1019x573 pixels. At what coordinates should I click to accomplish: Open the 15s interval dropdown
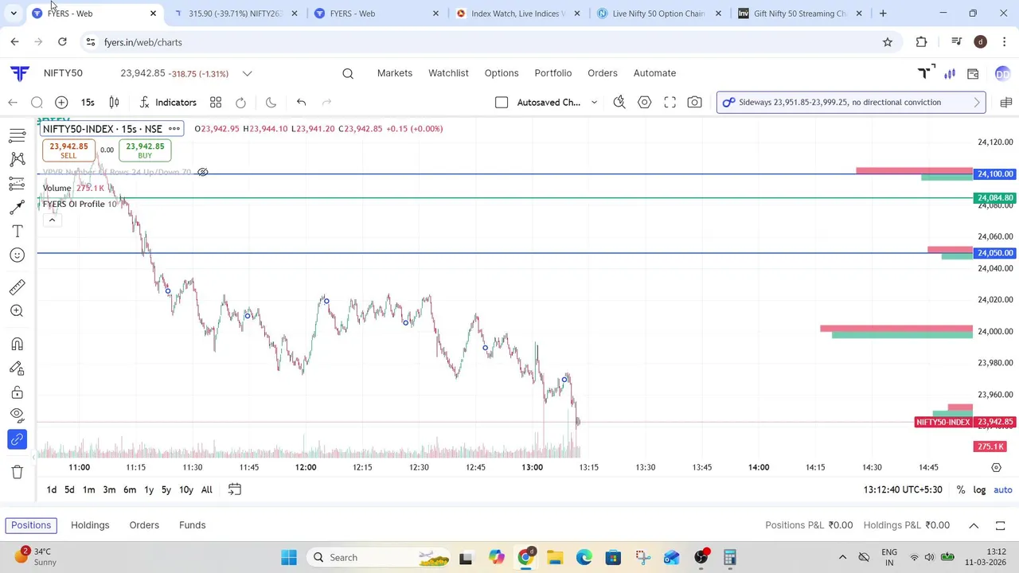click(88, 102)
